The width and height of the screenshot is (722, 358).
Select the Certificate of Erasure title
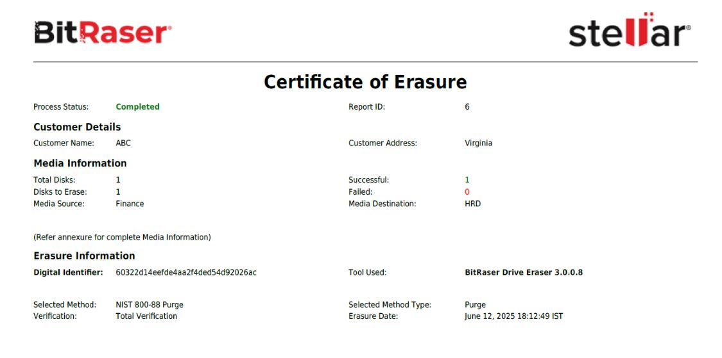tap(365, 82)
